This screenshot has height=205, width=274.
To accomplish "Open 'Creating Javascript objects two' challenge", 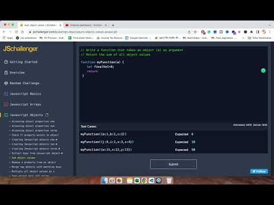I will pos(34,144).
